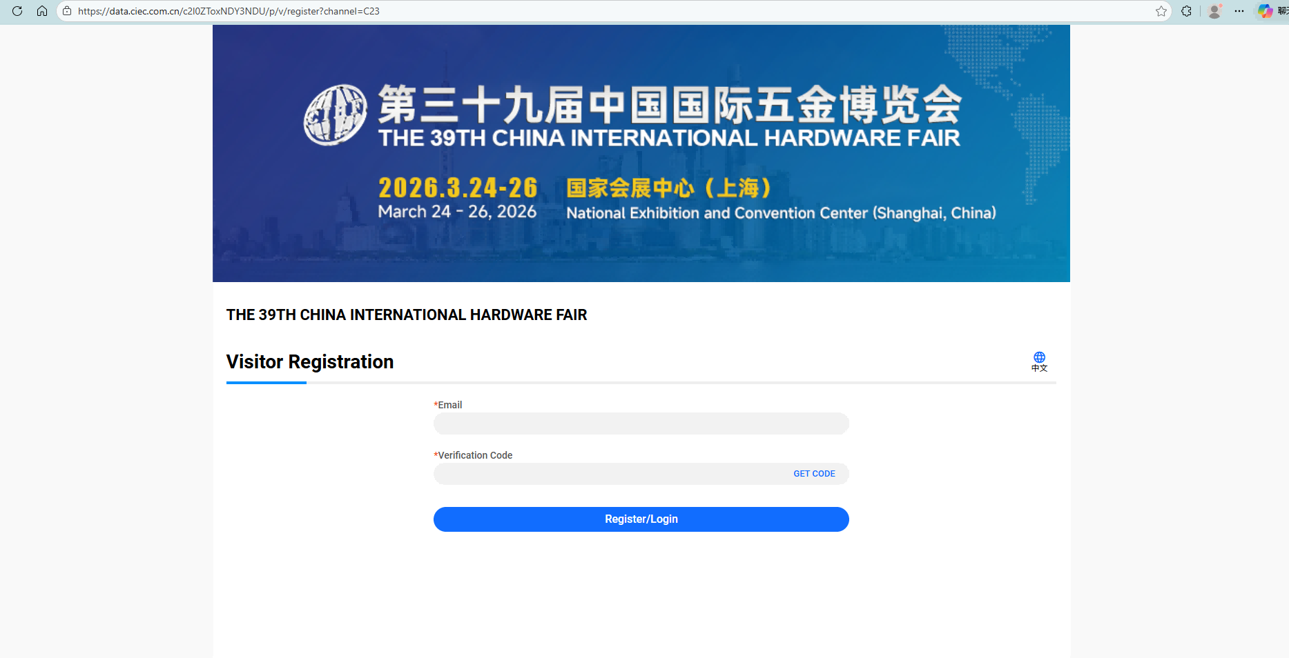
Task: Open the Settings and more ellipsis menu
Action: point(1239,11)
